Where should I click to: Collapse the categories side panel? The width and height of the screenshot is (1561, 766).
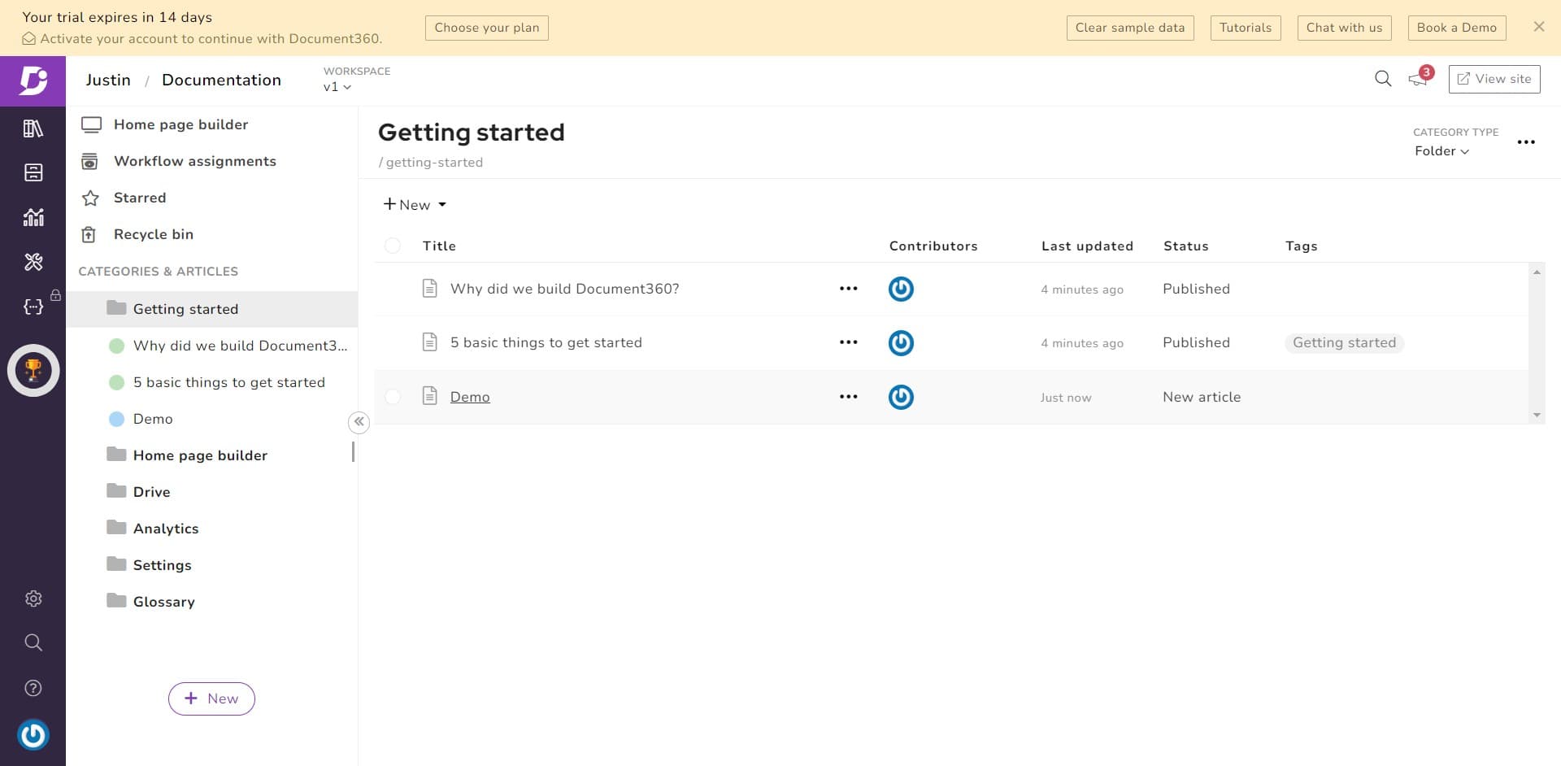point(359,422)
